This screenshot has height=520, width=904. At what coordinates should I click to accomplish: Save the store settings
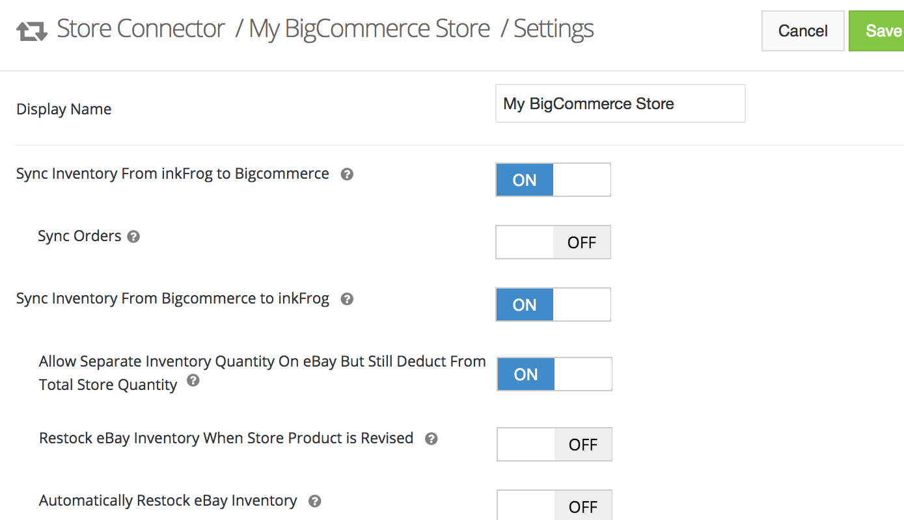881,31
